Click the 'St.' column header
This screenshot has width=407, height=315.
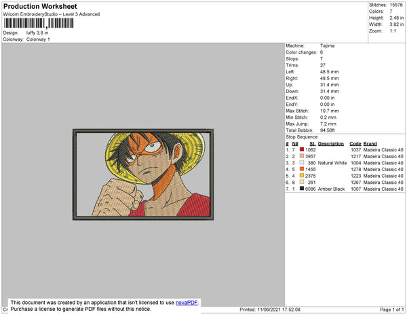point(313,144)
